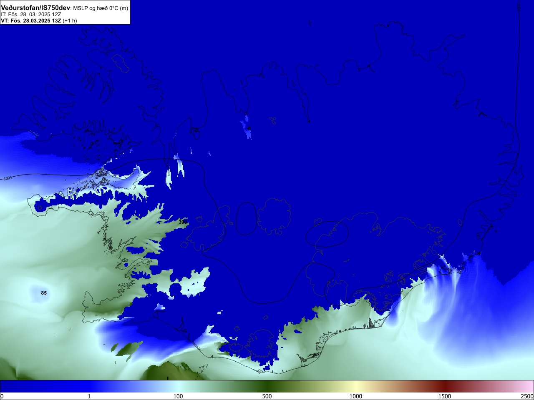Viewport: 534px width, 400px height.
Task: Click the "MSLP og hæð 0°C (m)" subtitle
Action: (101, 8)
